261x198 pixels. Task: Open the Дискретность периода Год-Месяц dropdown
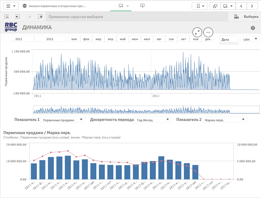pos(153,120)
